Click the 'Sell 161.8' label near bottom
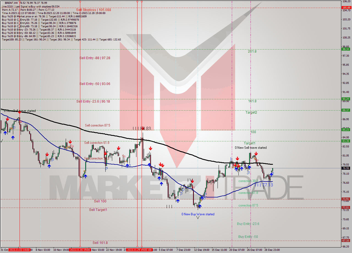The width and height of the screenshot is (352, 253). 100,243
